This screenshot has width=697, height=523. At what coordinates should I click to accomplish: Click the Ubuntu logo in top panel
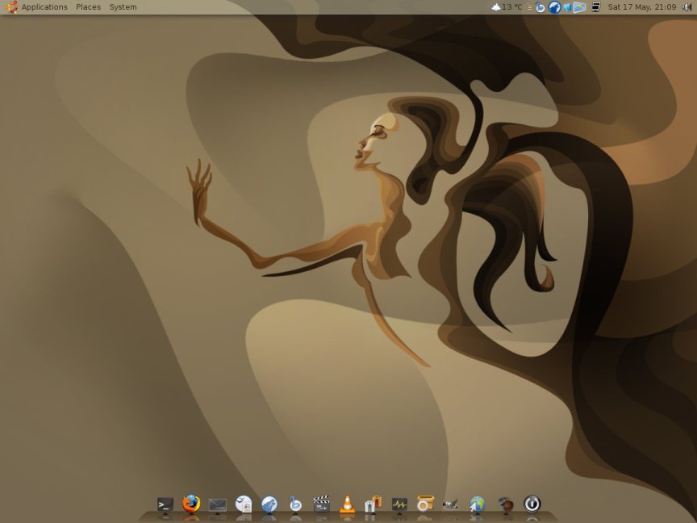tap(11, 6)
